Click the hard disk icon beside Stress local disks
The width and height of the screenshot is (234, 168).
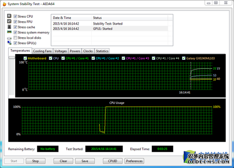pyautogui.click(x=9, y=38)
